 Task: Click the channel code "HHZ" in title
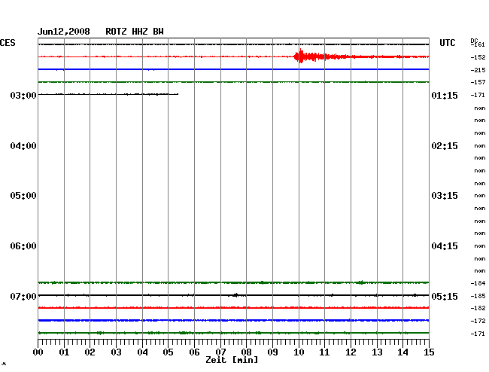pos(140,32)
